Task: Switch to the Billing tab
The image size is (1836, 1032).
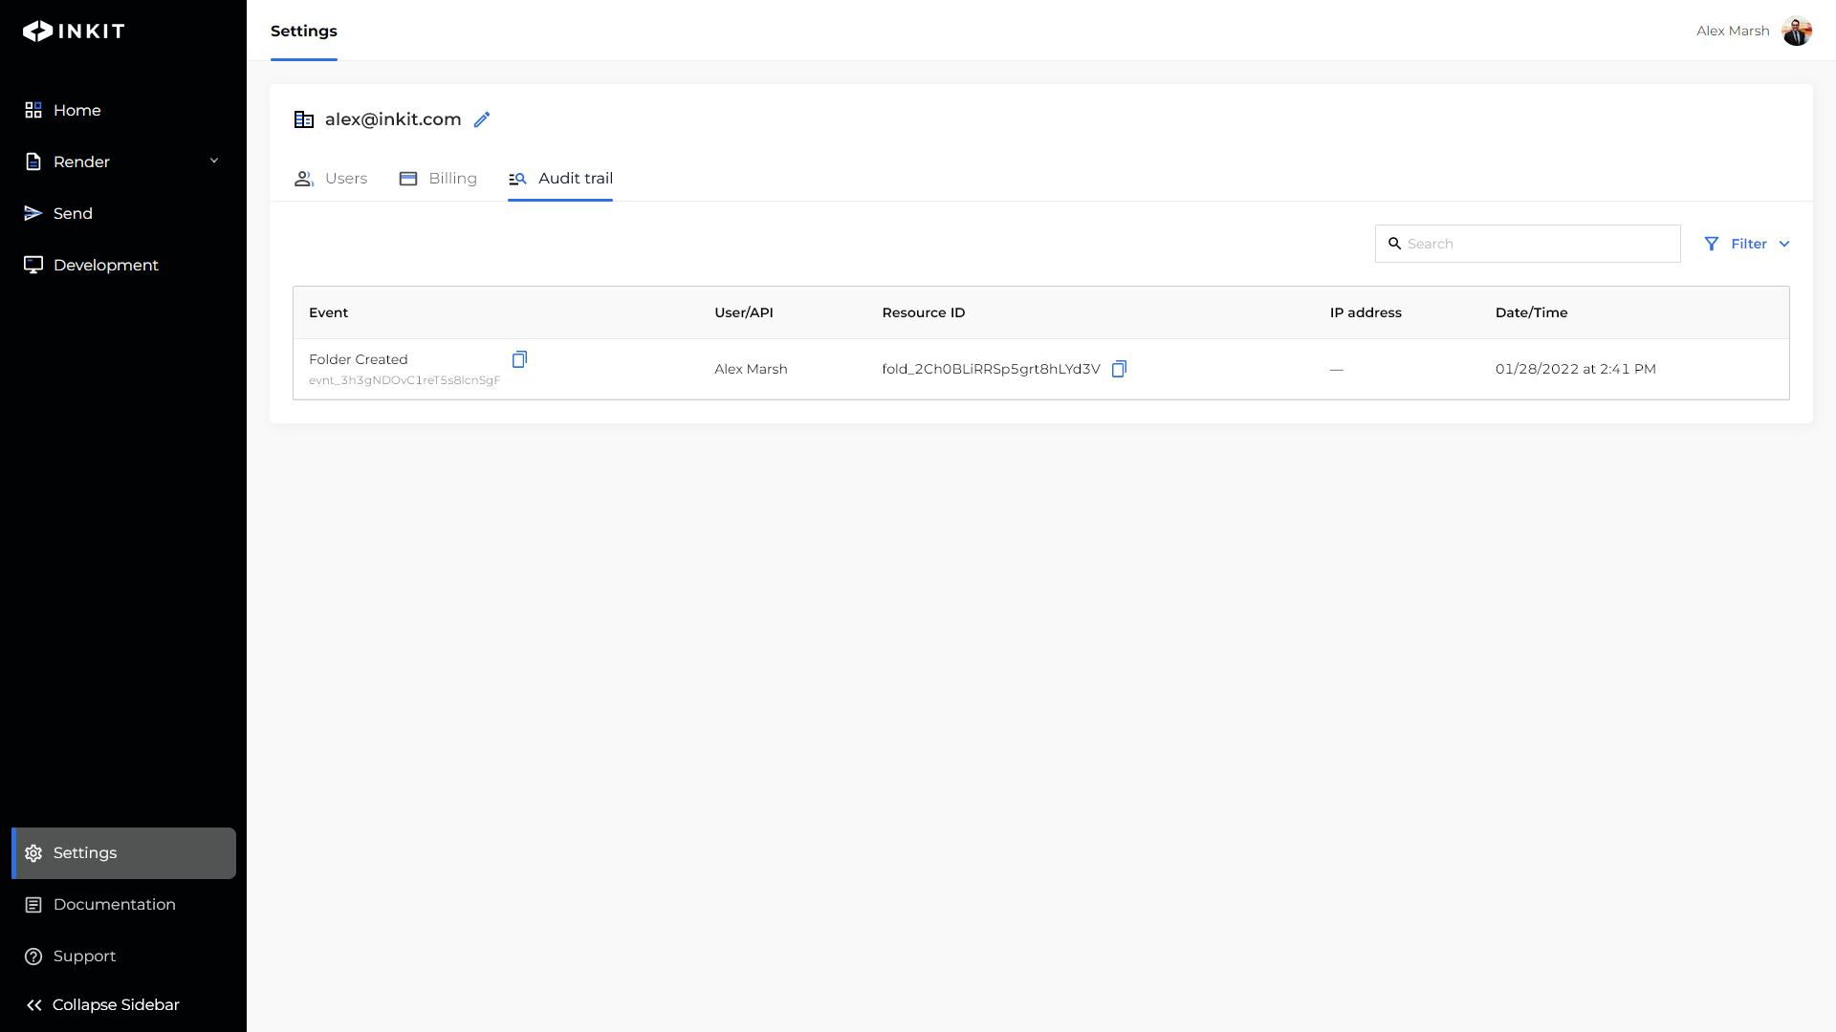Action: (438, 179)
